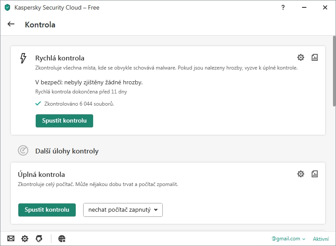Click the Aktivní license status link
The width and height of the screenshot is (336, 246).
click(321, 239)
